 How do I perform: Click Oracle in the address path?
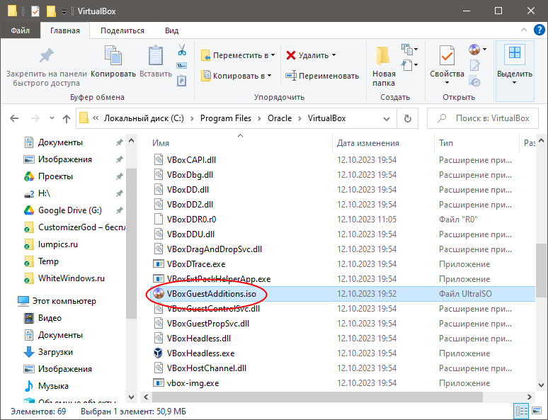click(x=280, y=118)
